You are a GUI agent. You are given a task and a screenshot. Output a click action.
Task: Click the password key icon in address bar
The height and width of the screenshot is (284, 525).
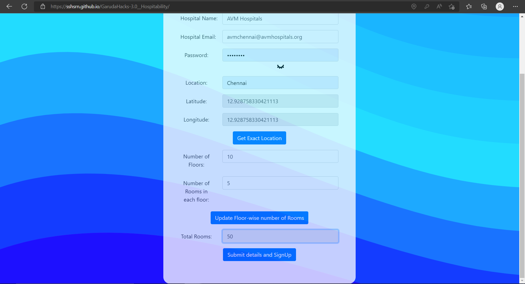427,6
